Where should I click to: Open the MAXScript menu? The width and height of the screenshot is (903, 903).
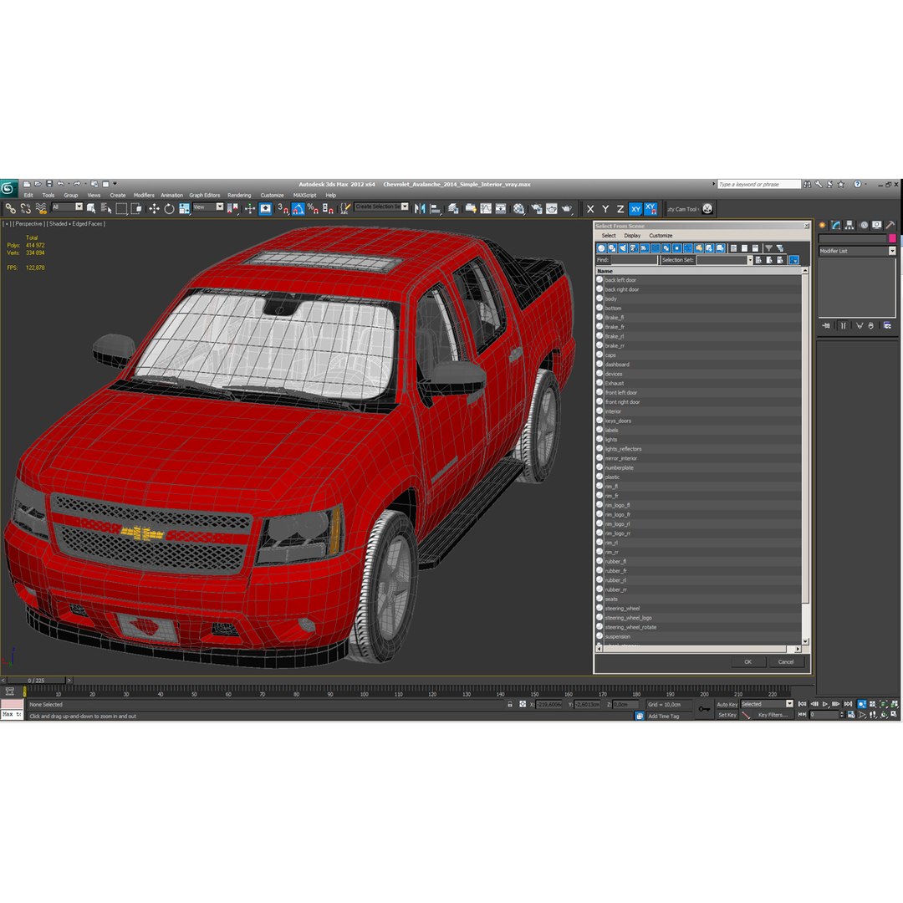(304, 195)
